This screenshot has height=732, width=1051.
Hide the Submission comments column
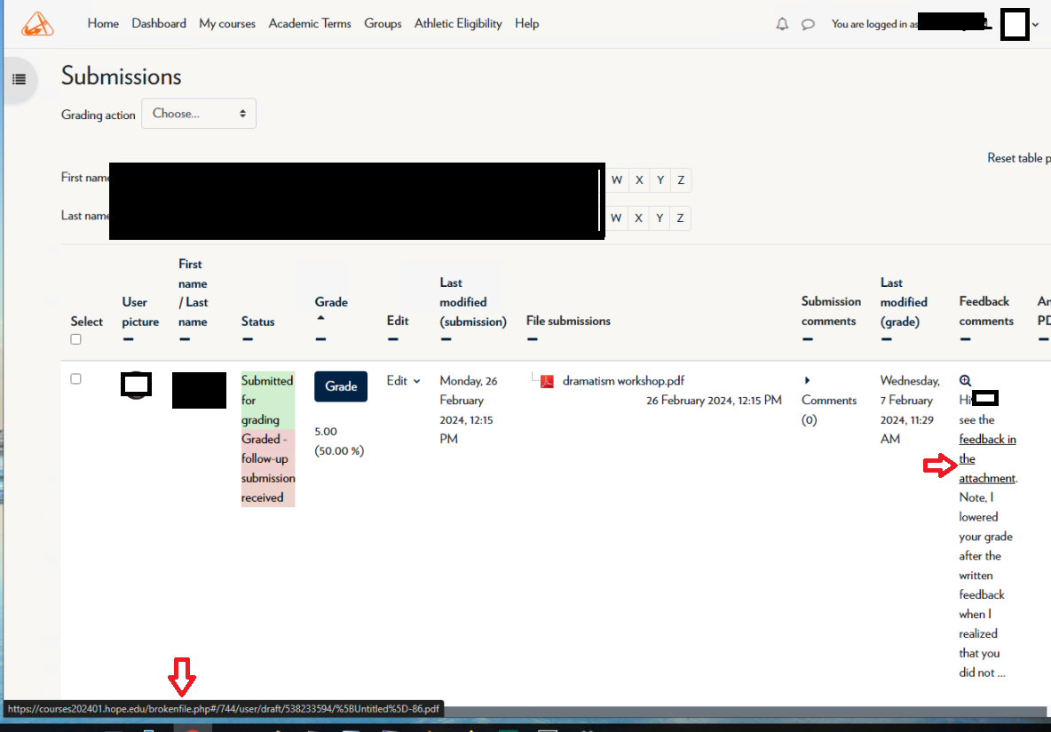(808, 339)
